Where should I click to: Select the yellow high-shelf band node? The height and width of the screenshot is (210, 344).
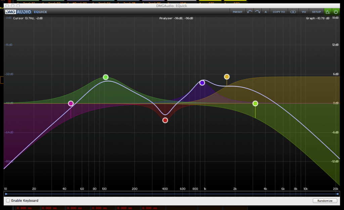[227, 77]
